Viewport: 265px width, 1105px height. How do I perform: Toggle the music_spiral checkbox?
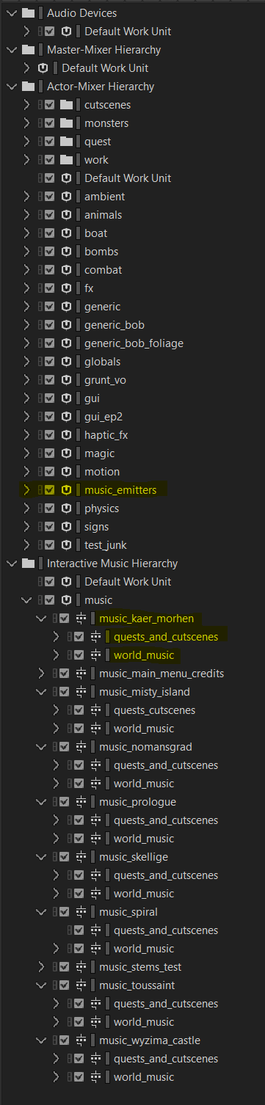[x=64, y=912]
